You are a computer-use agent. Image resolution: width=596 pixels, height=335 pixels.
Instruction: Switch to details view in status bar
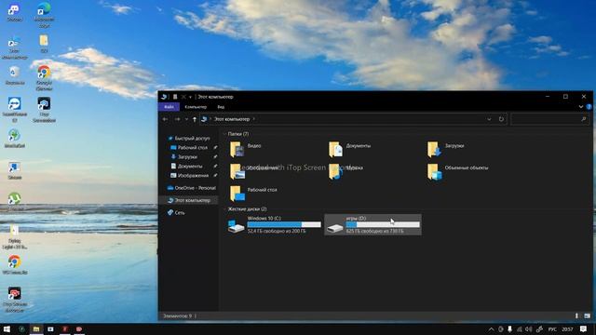coord(576,316)
